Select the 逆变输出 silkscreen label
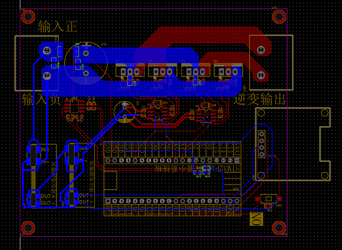This screenshot has width=342, height=250. tap(260, 99)
